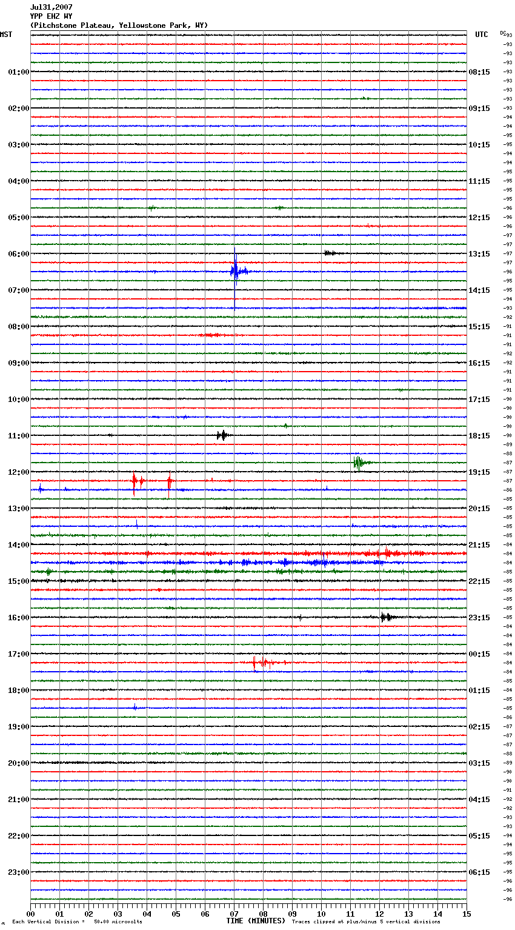Click the 02:15 UTC time label
Image resolution: width=515 pixels, height=930 pixels.
tap(479, 727)
